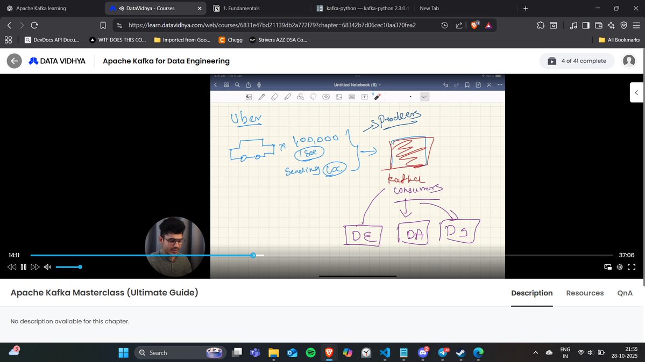
Task: Open the Chegg bookmark
Action: click(231, 40)
